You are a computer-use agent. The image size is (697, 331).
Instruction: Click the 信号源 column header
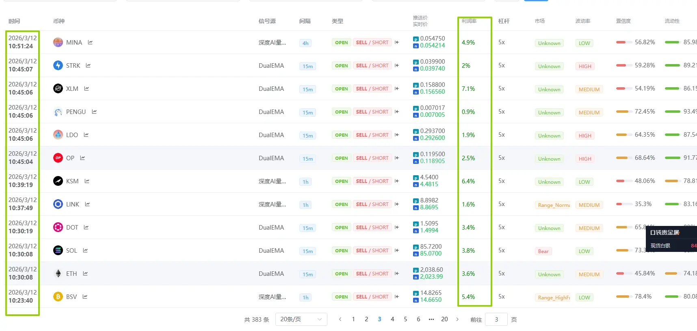[267, 21]
